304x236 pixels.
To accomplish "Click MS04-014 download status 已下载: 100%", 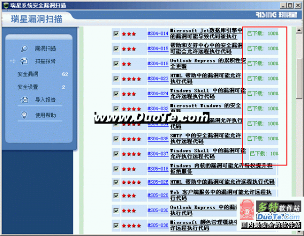I will coord(262,33).
